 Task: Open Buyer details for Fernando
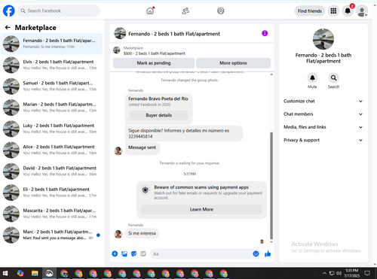(158, 115)
